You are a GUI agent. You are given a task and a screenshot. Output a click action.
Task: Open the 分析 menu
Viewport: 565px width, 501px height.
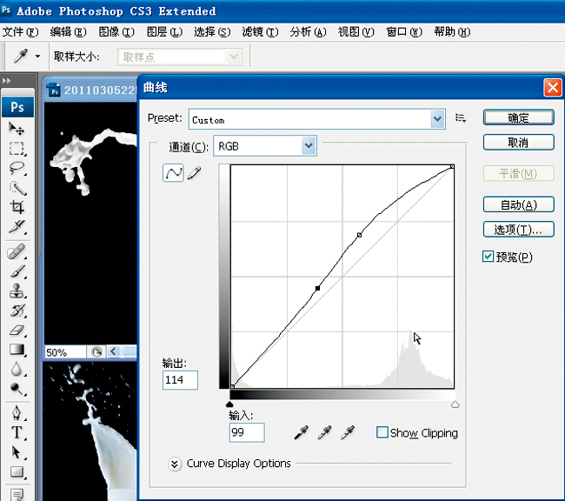[x=308, y=32]
